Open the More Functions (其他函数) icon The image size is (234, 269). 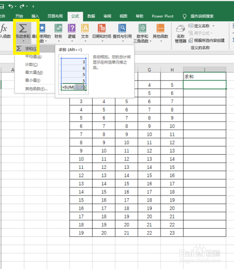(x=161, y=28)
